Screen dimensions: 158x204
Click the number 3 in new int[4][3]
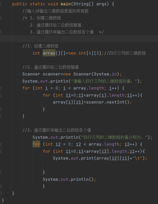point(98,53)
